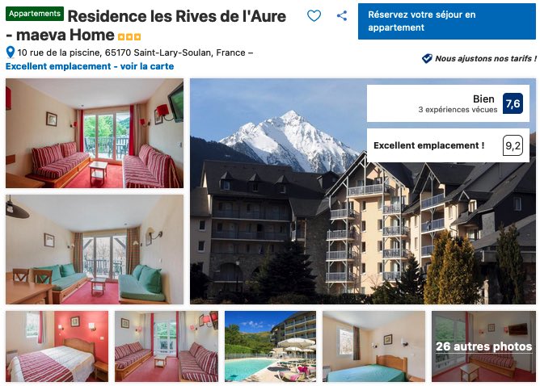Open the red-sofa living room photo
540x386 pixels.
click(95, 133)
